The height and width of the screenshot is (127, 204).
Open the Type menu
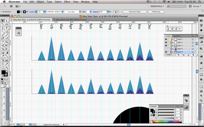[x=49, y=2]
